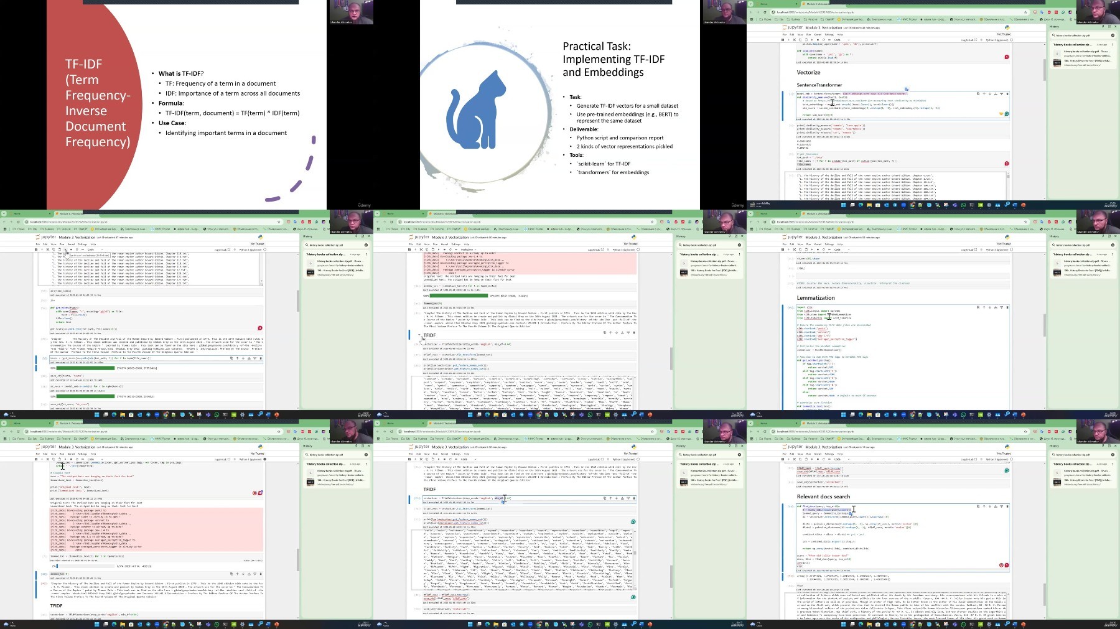Interrupt the kernel with stop icon in Vectorize frame
1120x629 pixels.
818,40
